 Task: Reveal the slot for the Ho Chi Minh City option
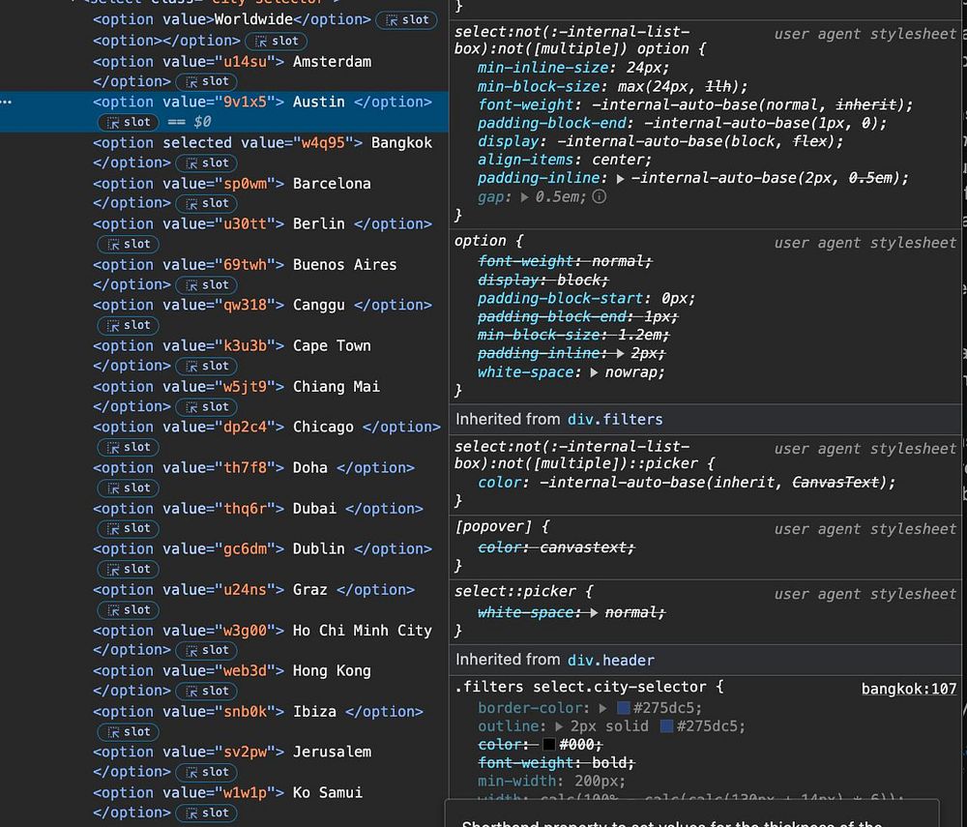[x=207, y=650]
